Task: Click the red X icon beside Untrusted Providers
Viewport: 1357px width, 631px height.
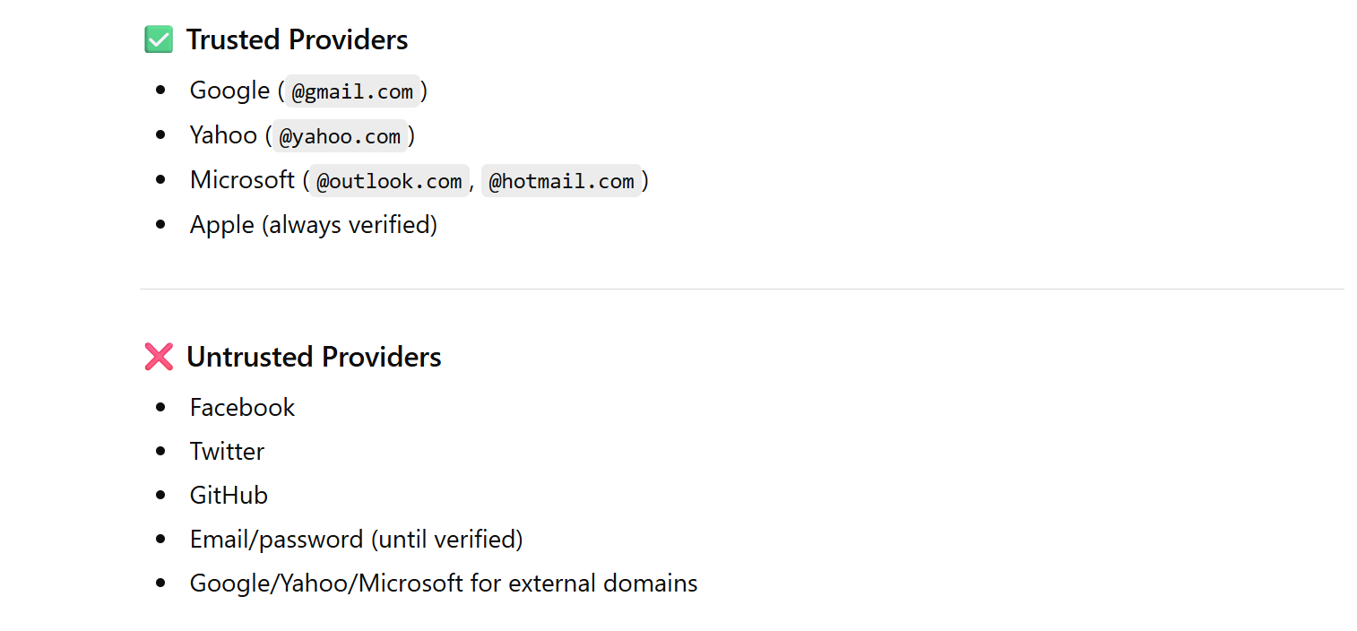Action: (x=159, y=358)
